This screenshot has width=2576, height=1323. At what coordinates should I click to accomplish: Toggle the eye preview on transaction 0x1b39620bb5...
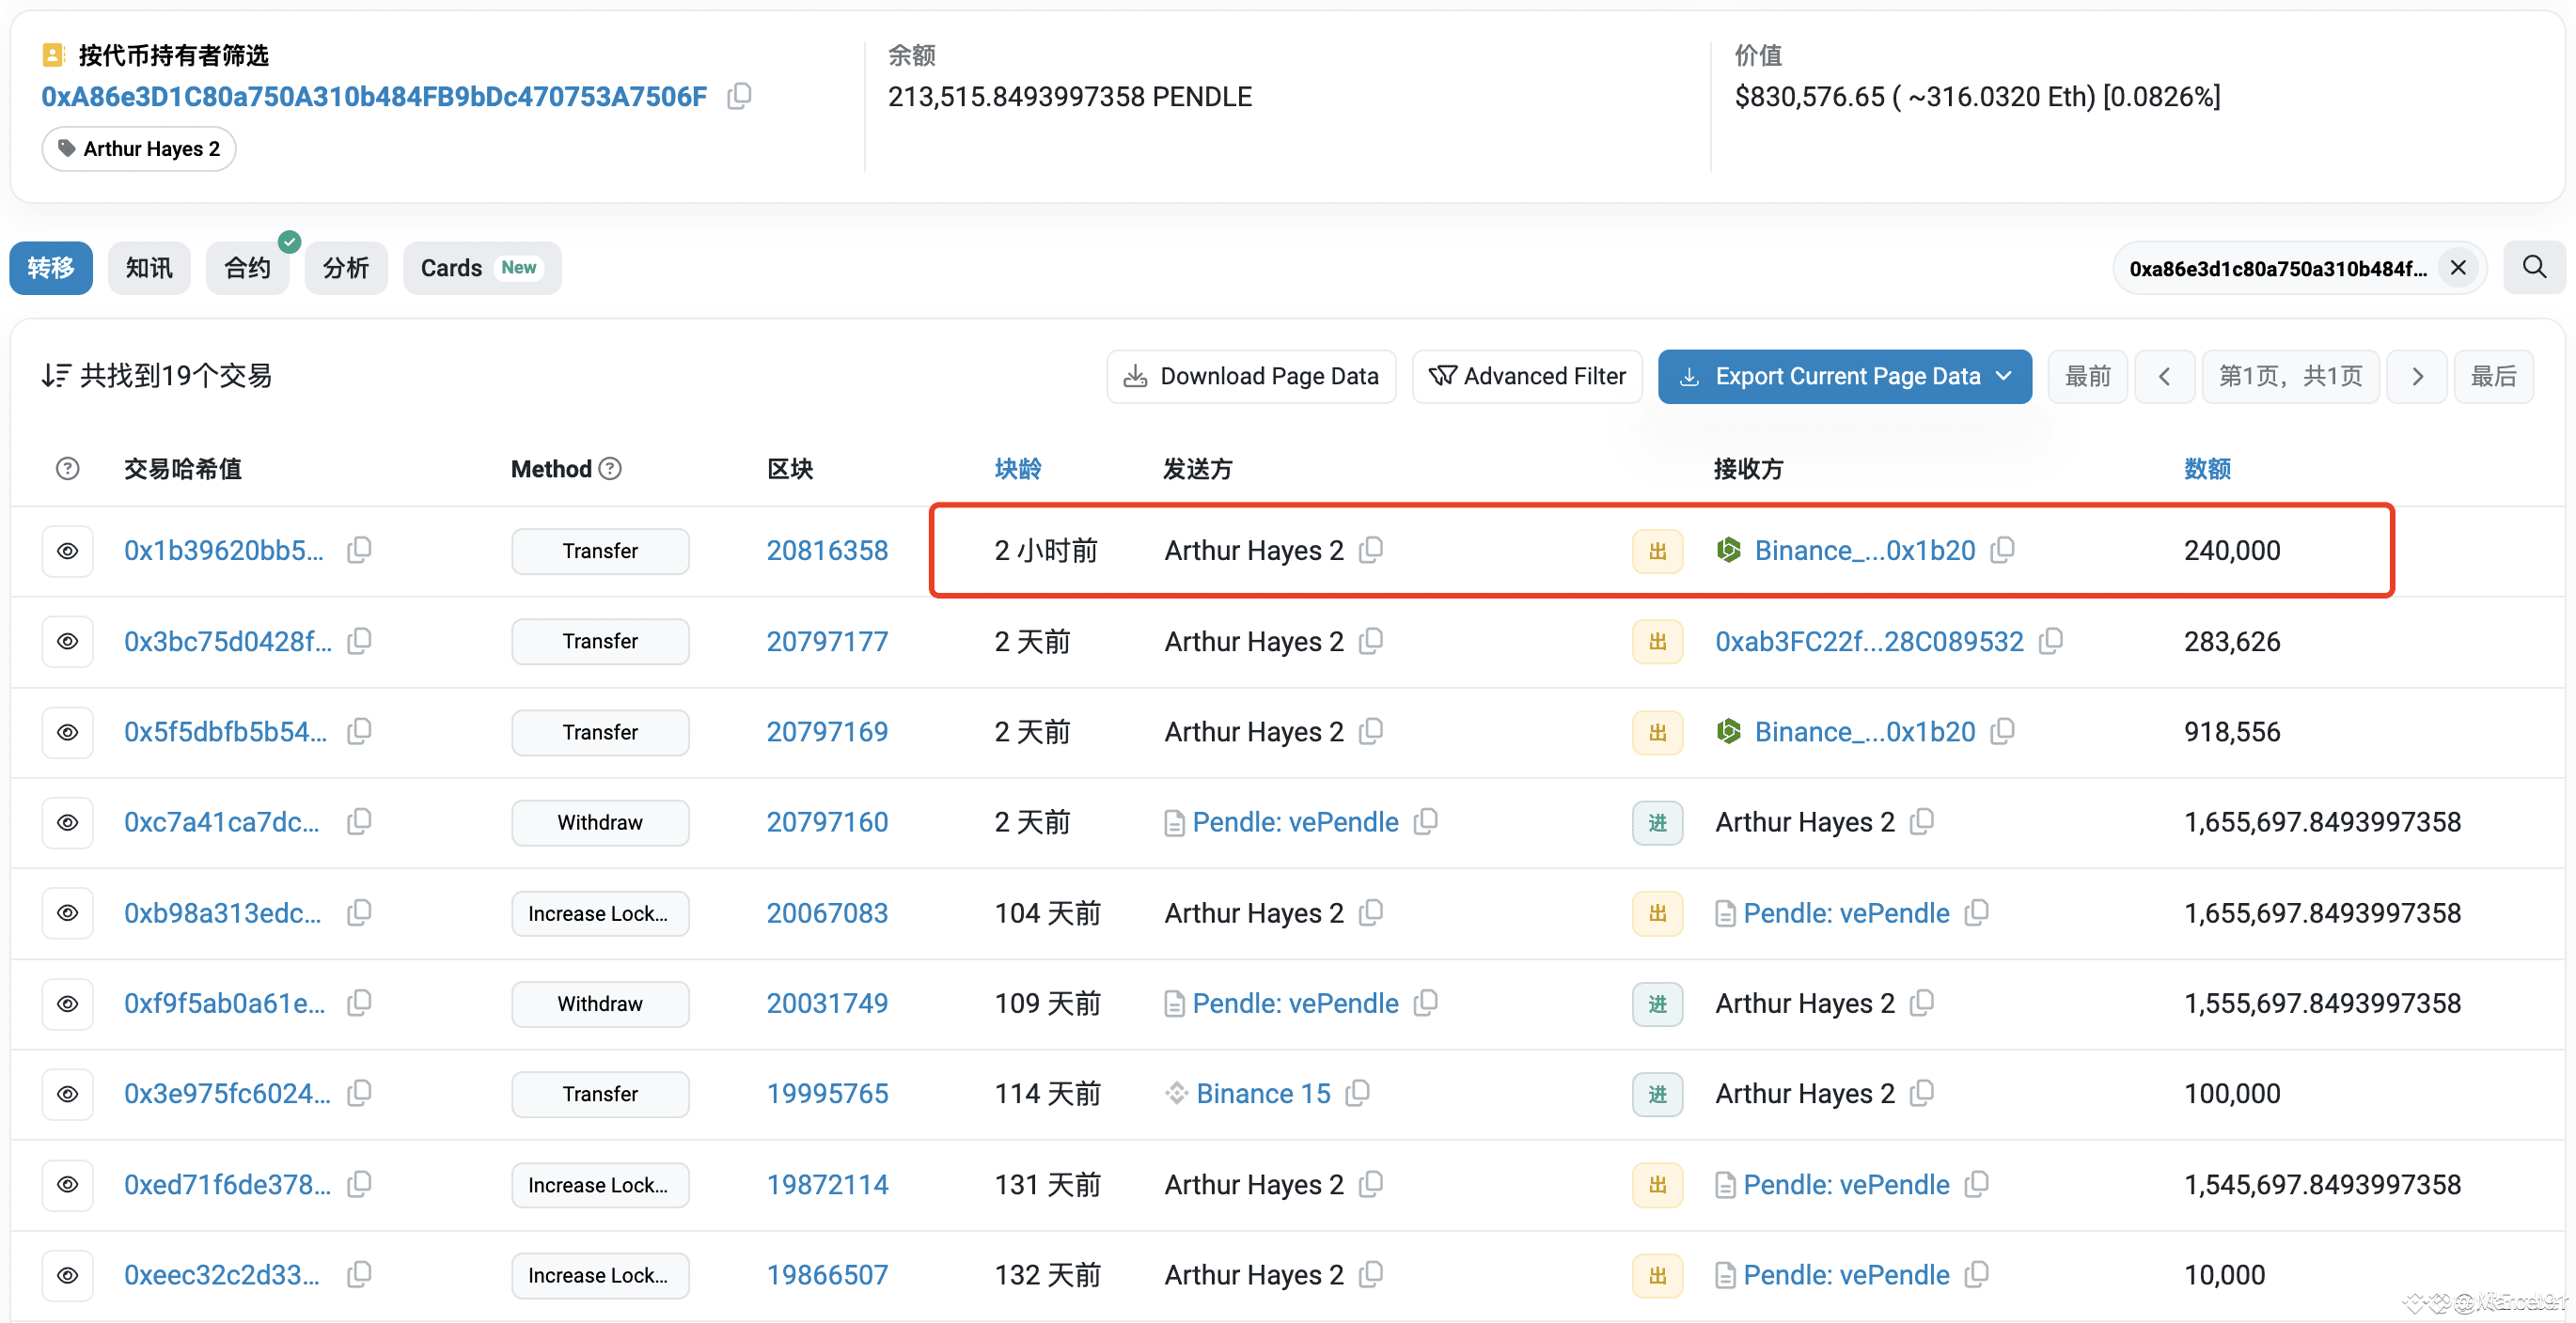67,550
